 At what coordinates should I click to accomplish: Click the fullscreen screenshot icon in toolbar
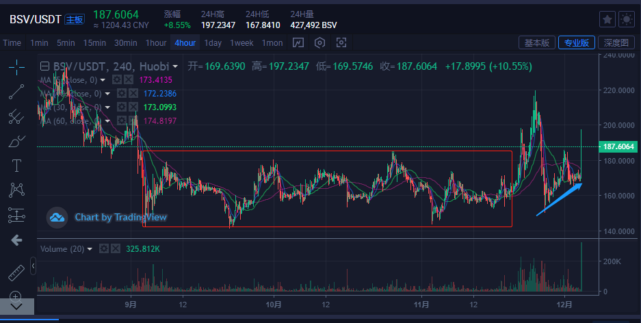tap(341, 42)
